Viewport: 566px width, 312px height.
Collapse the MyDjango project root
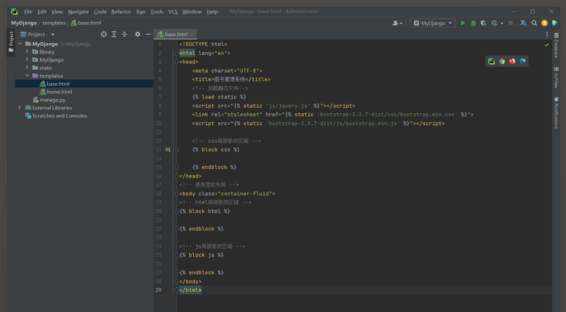(20, 44)
